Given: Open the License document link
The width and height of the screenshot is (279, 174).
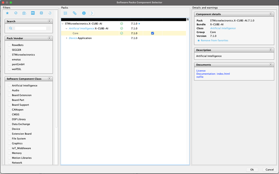Looking at the screenshot, I should 201,71.
